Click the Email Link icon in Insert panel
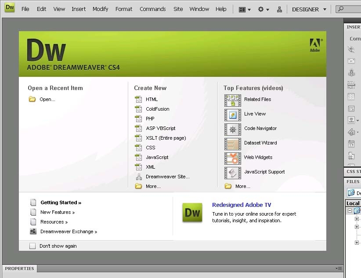The width and height of the screenshot is (361, 278). (351, 61)
